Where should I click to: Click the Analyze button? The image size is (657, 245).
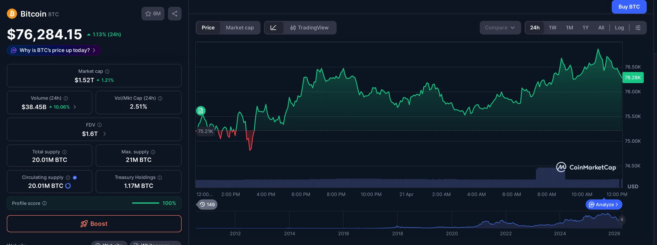tap(604, 204)
